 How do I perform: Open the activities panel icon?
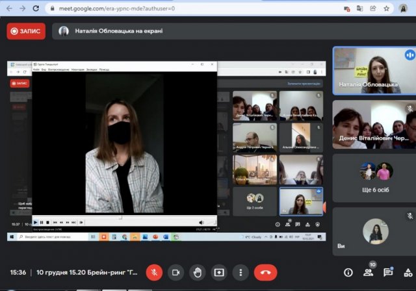408,272
